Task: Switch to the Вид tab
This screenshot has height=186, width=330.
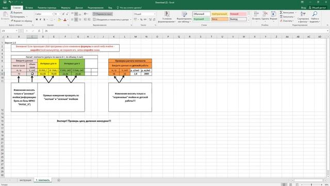Action: (110, 8)
